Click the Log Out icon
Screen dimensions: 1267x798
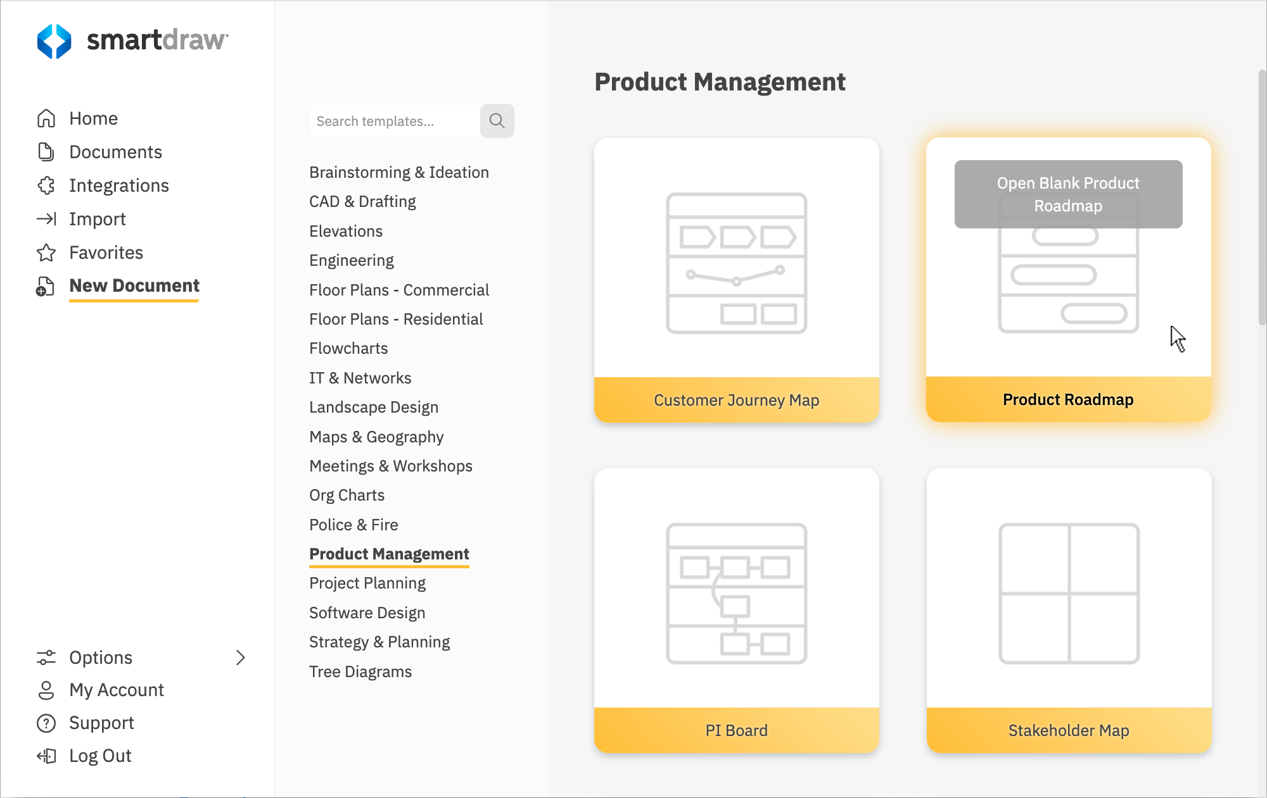(46, 756)
